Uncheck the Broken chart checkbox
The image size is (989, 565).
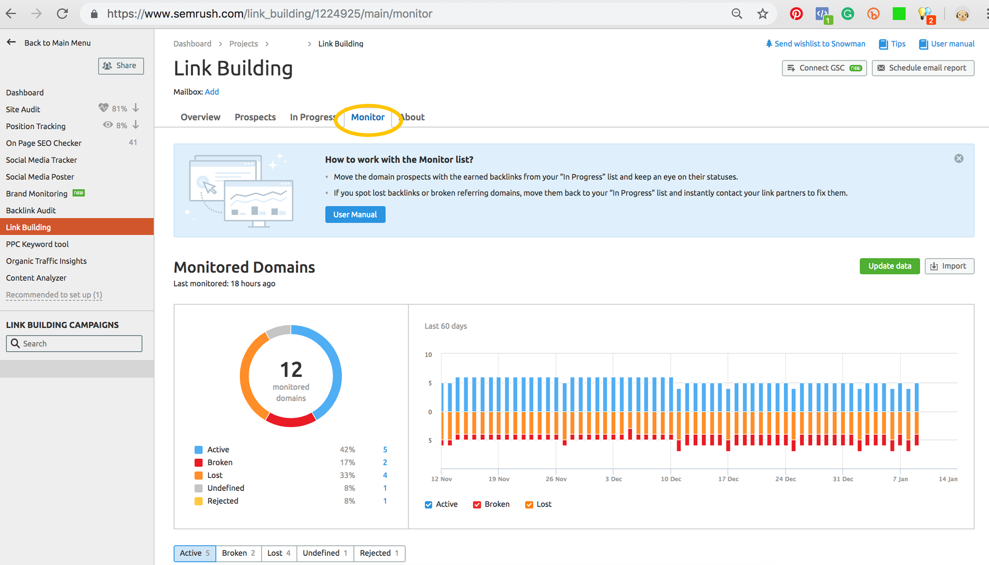point(477,504)
